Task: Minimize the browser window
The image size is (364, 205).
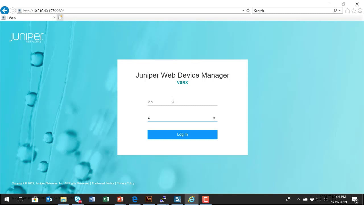Action: (330, 4)
